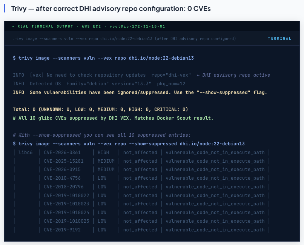Click the 'TERMINAL' label at top right
The height and width of the screenshot is (245, 304).
tap(279, 39)
